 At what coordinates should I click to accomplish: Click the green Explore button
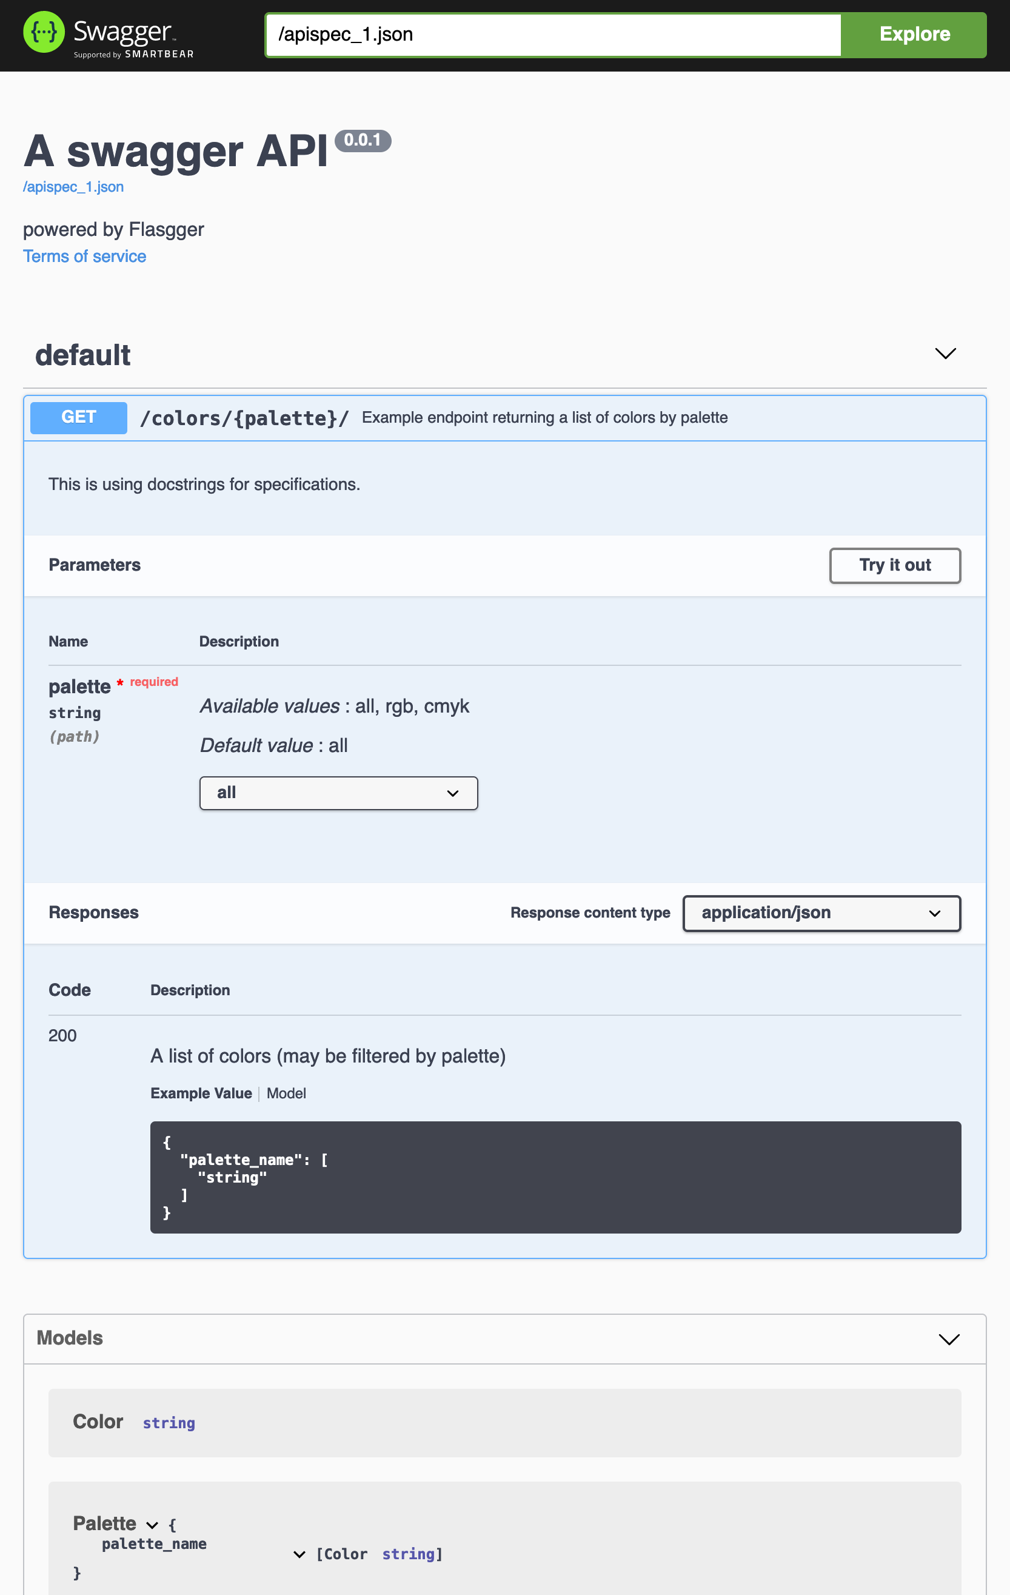pyautogui.click(x=914, y=34)
